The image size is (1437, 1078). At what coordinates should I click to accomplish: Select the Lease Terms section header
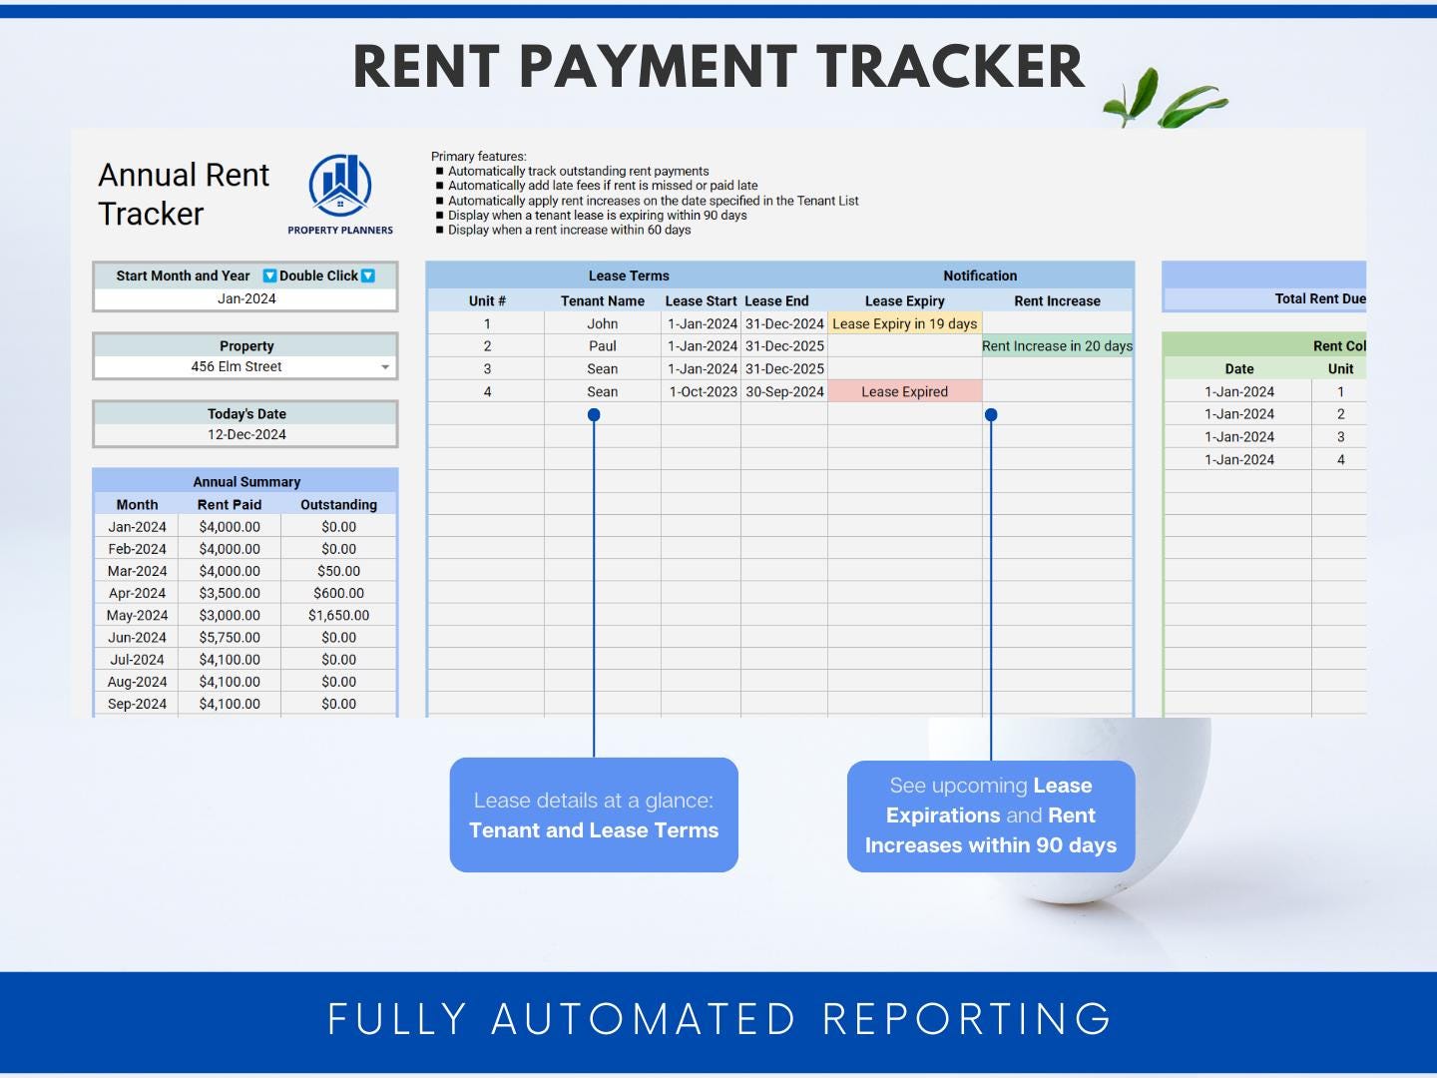(x=629, y=275)
